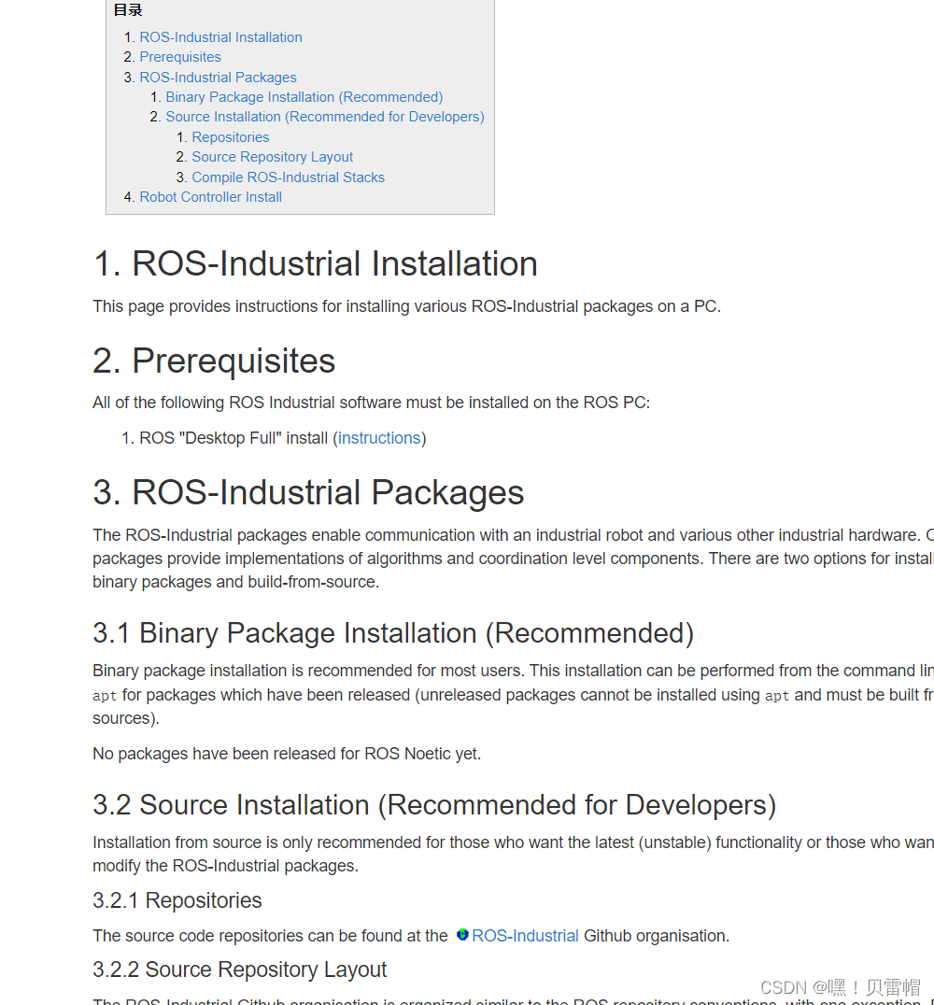
Task: Open CSDN author 嘿！贝雷帽 profile watermark
Action: click(x=841, y=987)
